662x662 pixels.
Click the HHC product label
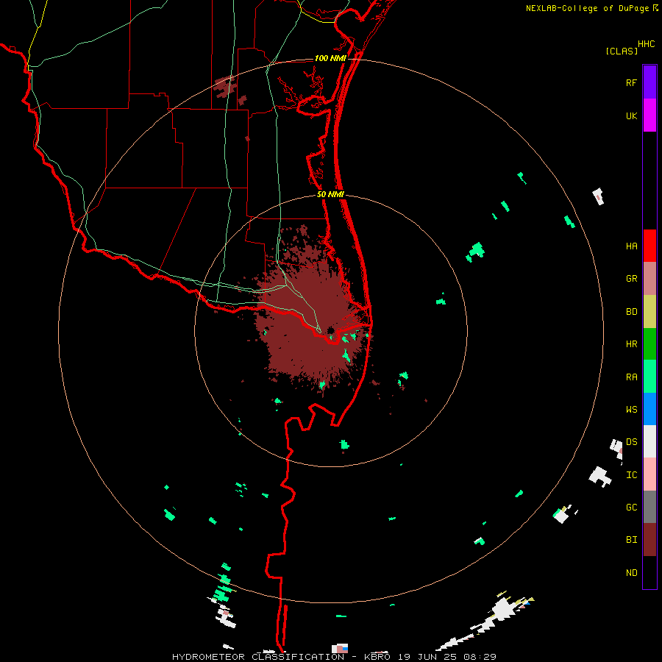[647, 44]
